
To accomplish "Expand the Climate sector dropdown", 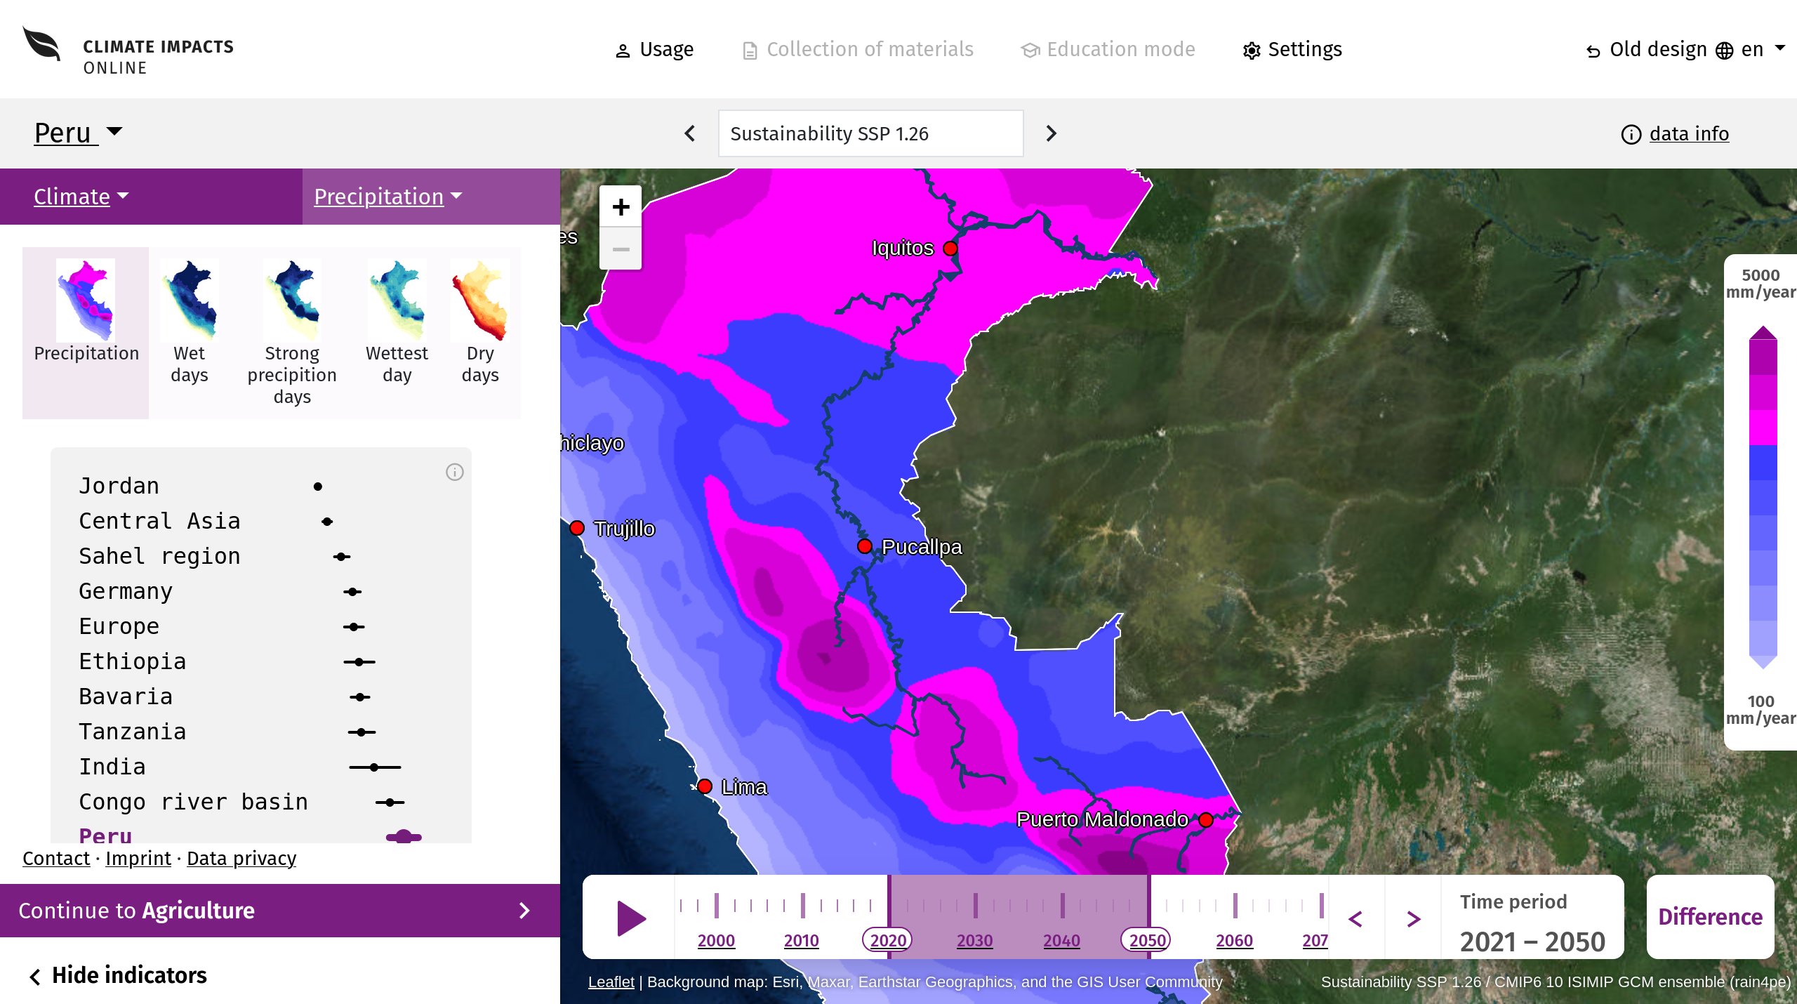I will (x=81, y=197).
